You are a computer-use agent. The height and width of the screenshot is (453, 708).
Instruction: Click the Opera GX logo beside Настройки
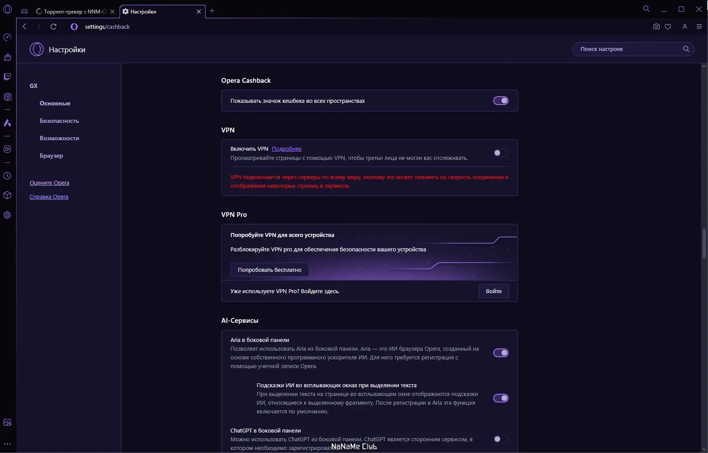click(37, 49)
